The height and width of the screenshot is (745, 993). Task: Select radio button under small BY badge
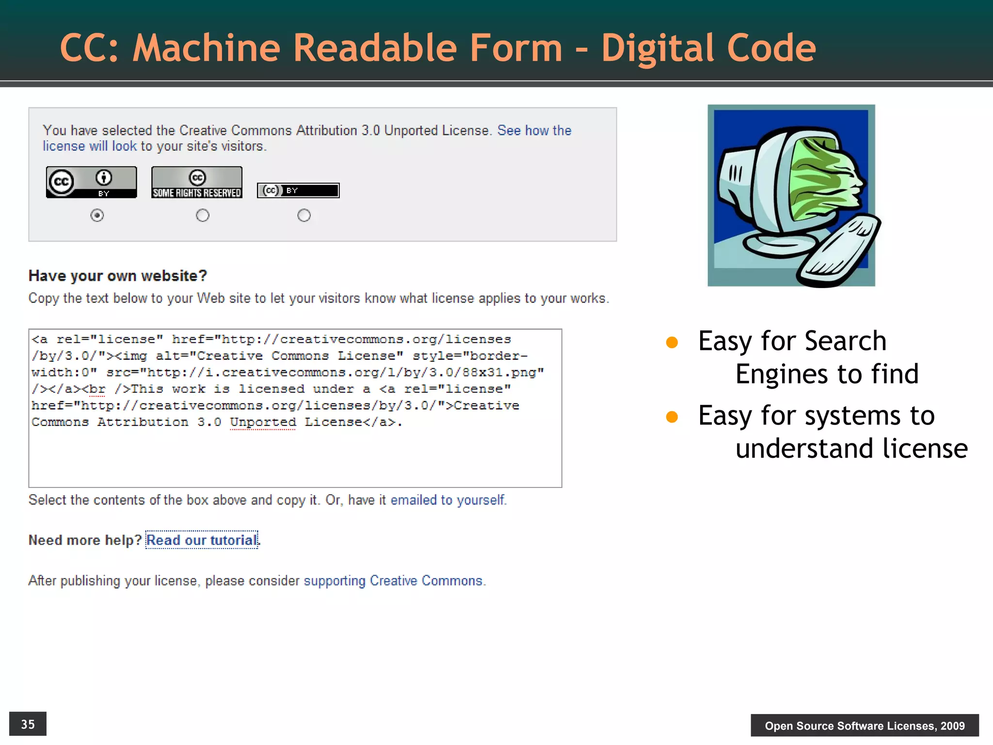[304, 215]
